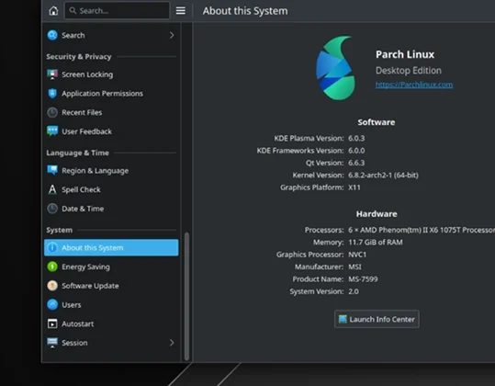The image size is (495, 386).
Task: Click the Users icon in sidebar
Action: coord(52,305)
